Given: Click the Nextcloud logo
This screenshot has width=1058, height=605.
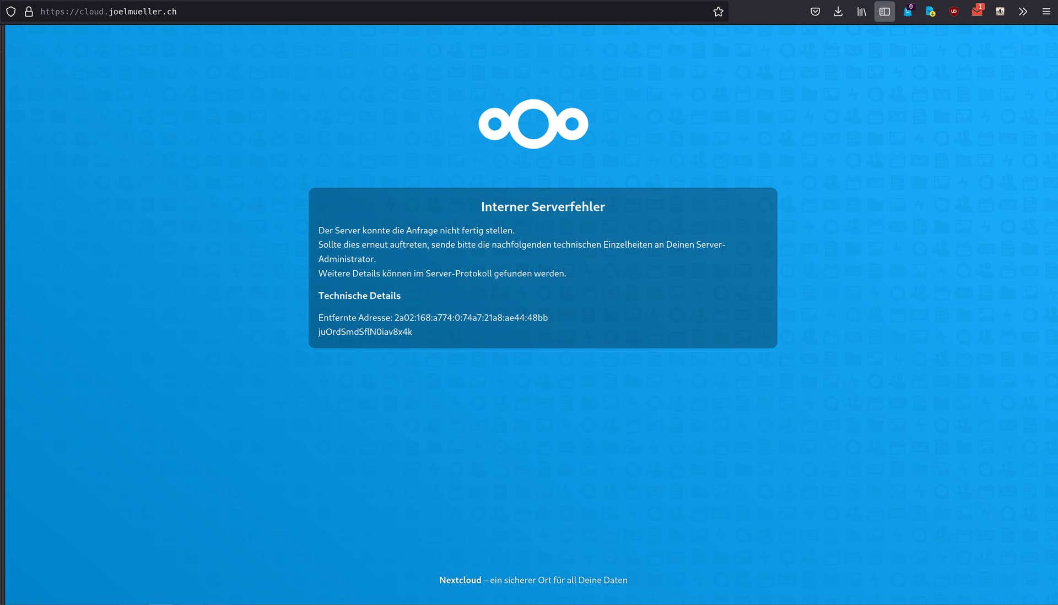Looking at the screenshot, I should [x=533, y=124].
